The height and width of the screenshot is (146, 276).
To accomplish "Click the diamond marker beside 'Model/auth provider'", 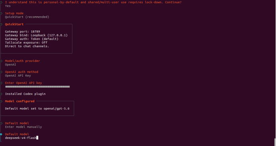I will click(1, 61).
